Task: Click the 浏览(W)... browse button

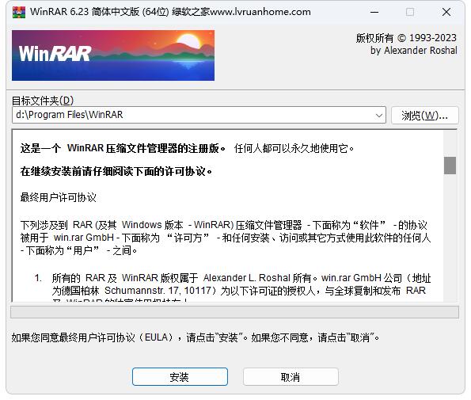Action: tap(425, 116)
